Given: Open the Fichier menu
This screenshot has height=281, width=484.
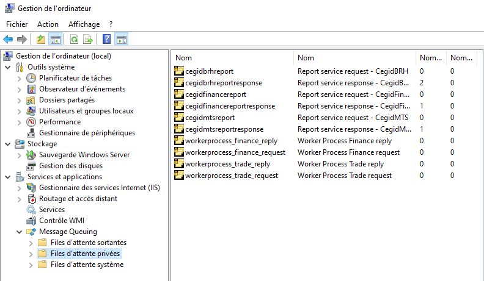Looking at the screenshot, I should [x=17, y=24].
